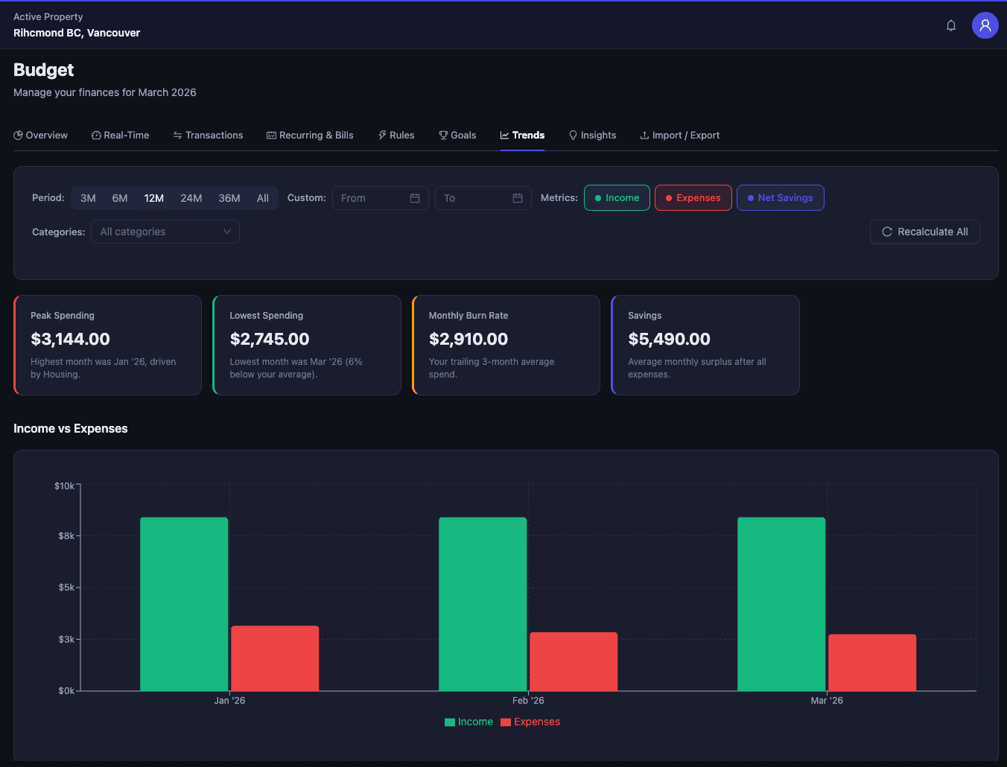This screenshot has width=1007, height=767.
Task: Click the calendar icon in From field
Action: pyautogui.click(x=415, y=198)
